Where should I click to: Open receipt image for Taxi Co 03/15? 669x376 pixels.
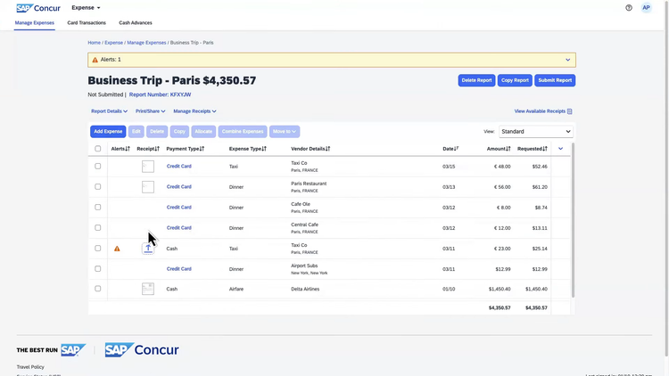(148, 167)
